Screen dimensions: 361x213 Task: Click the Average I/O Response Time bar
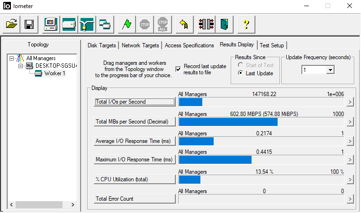tap(261, 141)
